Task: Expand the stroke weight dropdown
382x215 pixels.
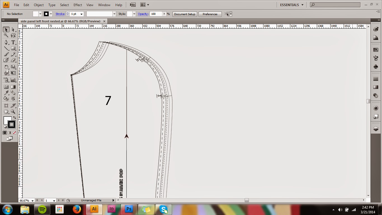Action: point(81,14)
